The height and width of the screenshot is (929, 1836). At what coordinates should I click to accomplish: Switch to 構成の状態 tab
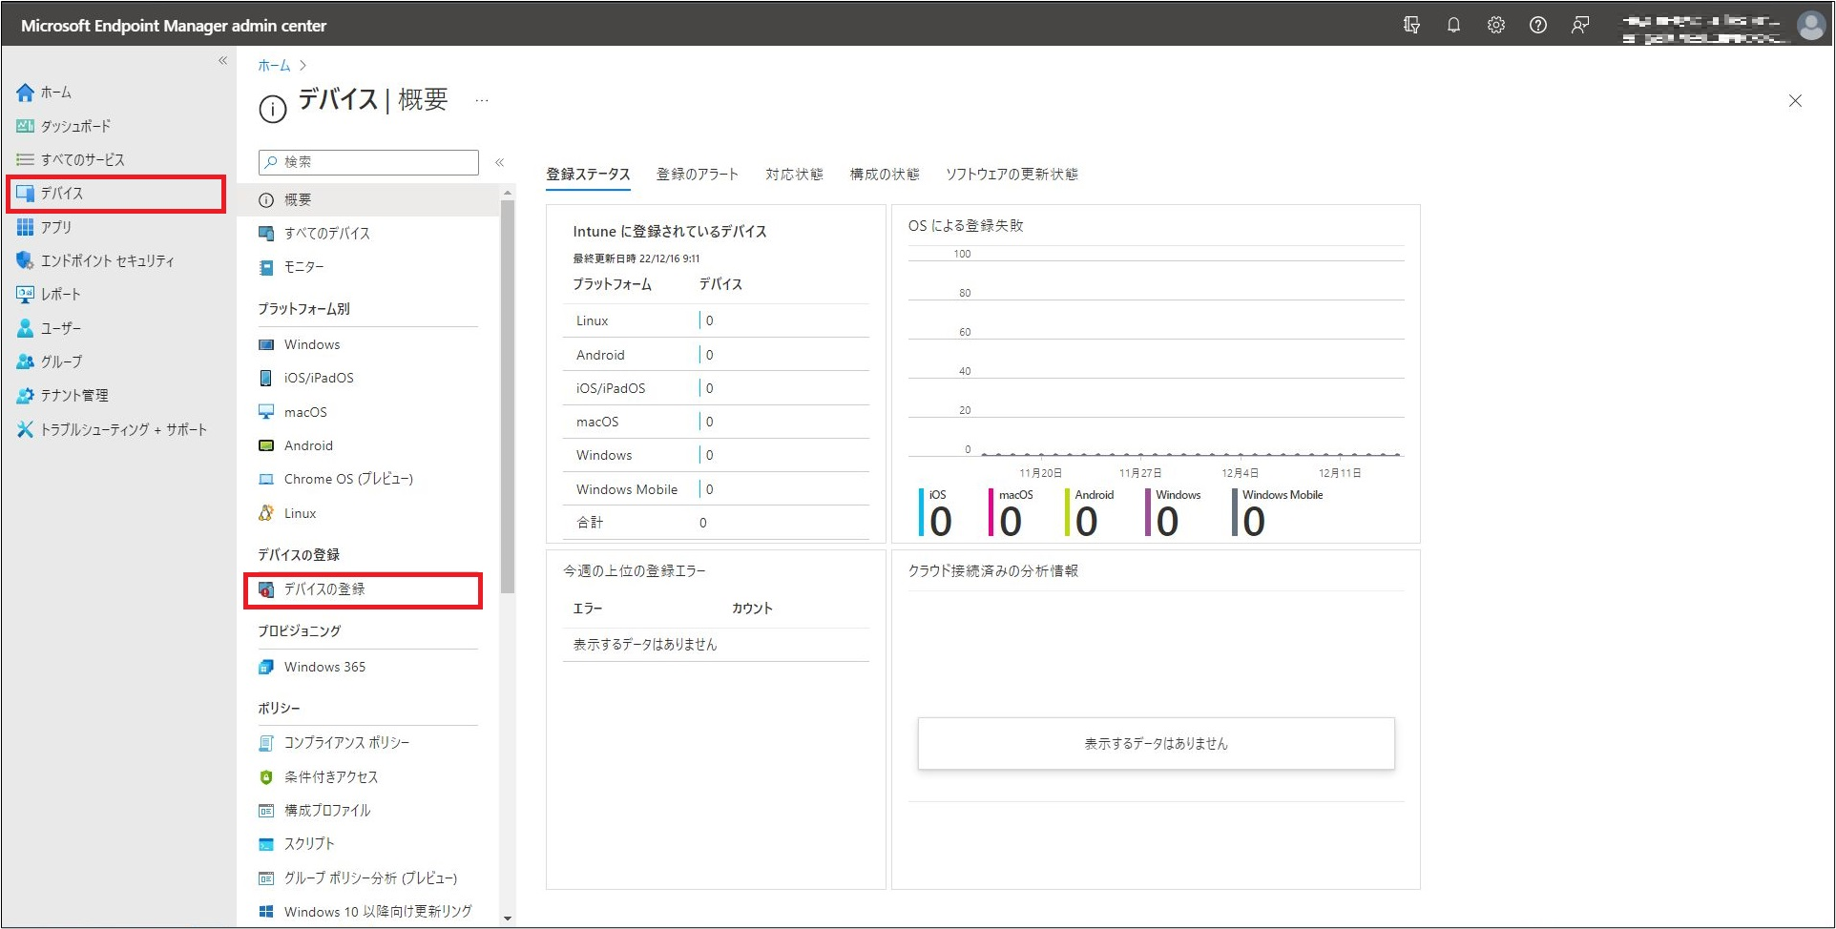(885, 175)
